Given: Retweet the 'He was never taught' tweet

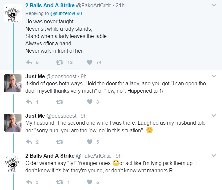Looking at the screenshot, I should click(60, 62).
